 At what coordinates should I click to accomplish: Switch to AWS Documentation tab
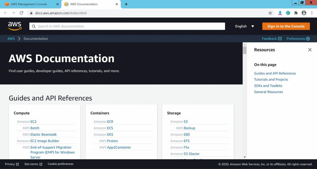click(x=91, y=4)
